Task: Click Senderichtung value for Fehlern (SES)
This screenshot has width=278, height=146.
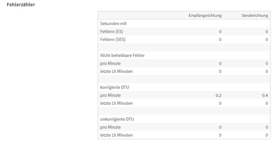Action: (267, 40)
